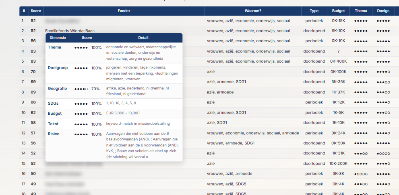This screenshot has height=195, width=399.
Task: Click the Thema dot rating in row 16
Action: click(x=361, y=174)
